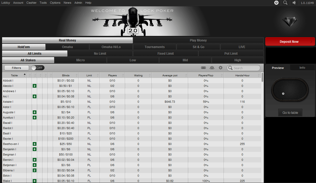Screen dimensions: 316x183
Task: Open lobby settings gear icon
Action: click(221, 68)
